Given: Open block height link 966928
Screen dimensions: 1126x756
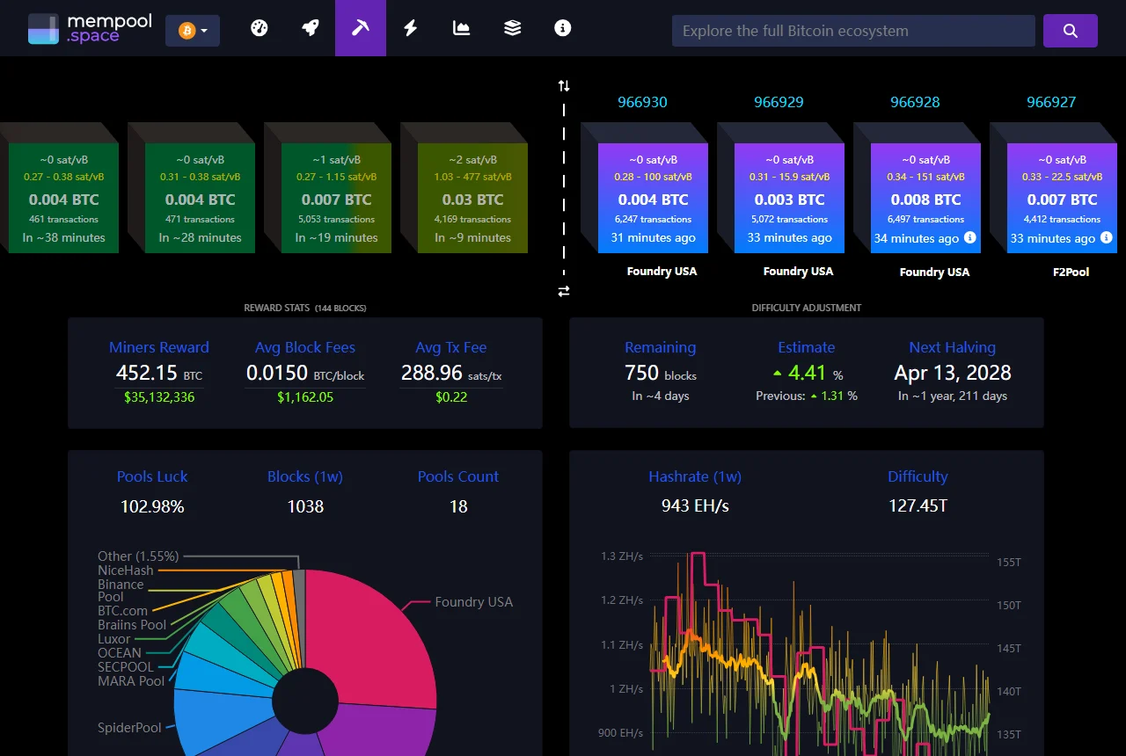Looking at the screenshot, I should 915,102.
